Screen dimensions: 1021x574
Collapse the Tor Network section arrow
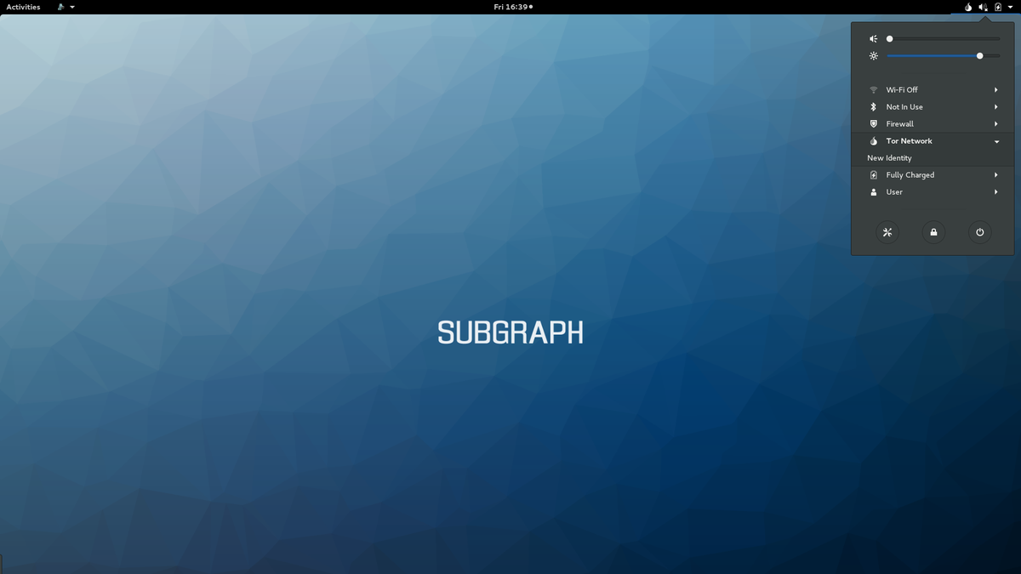(996, 142)
